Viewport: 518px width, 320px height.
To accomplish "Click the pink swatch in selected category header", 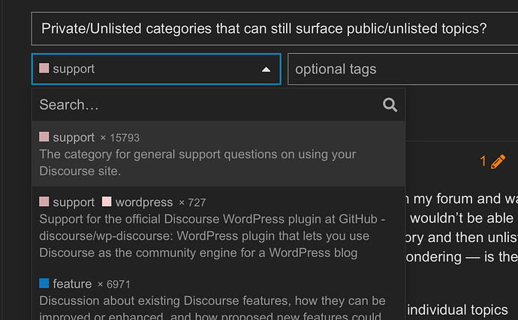I will click(44, 68).
